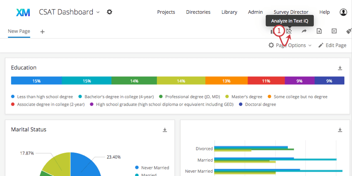Click the play presentation icon
This screenshot has height=176, width=352.
tap(334, 31)
